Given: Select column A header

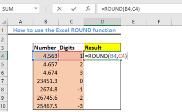Looking at the screenshot, I should (20, 22).
